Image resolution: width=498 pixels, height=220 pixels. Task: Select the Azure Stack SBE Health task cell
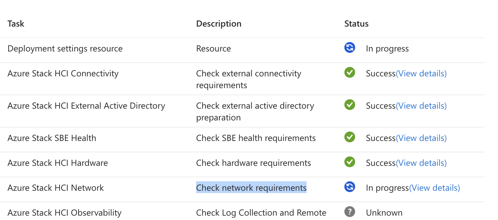52,138
